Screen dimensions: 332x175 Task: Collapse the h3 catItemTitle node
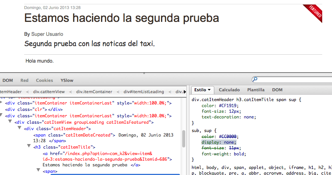point(29,146)
